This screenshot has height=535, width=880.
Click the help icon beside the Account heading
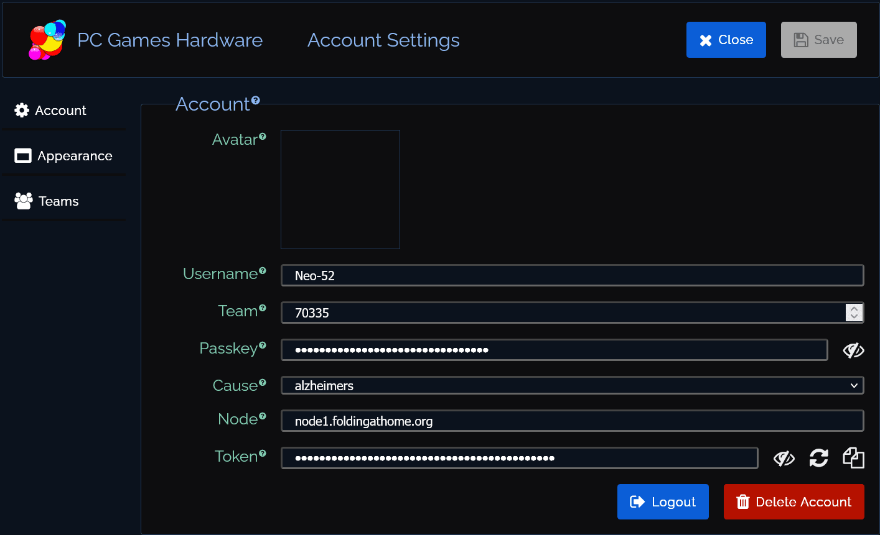click(x=256, y=100)
